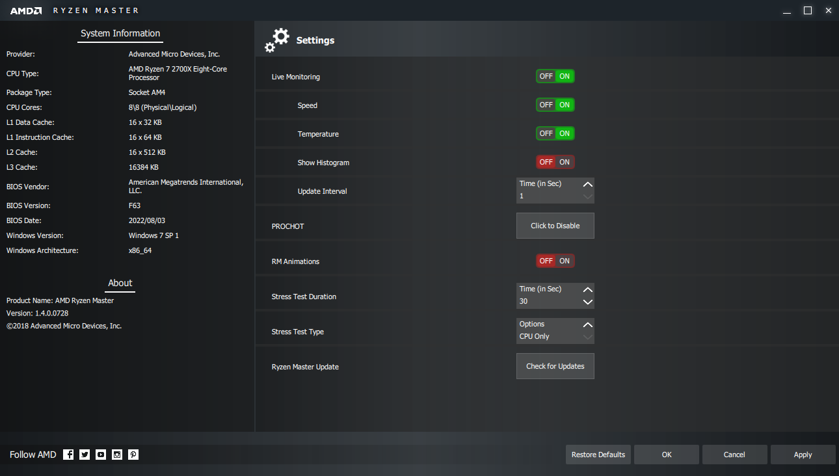Click the L1 Instruction Cache value 16 x 64 KB
Viewport: 839px width, 476px height.
[145, 137]
